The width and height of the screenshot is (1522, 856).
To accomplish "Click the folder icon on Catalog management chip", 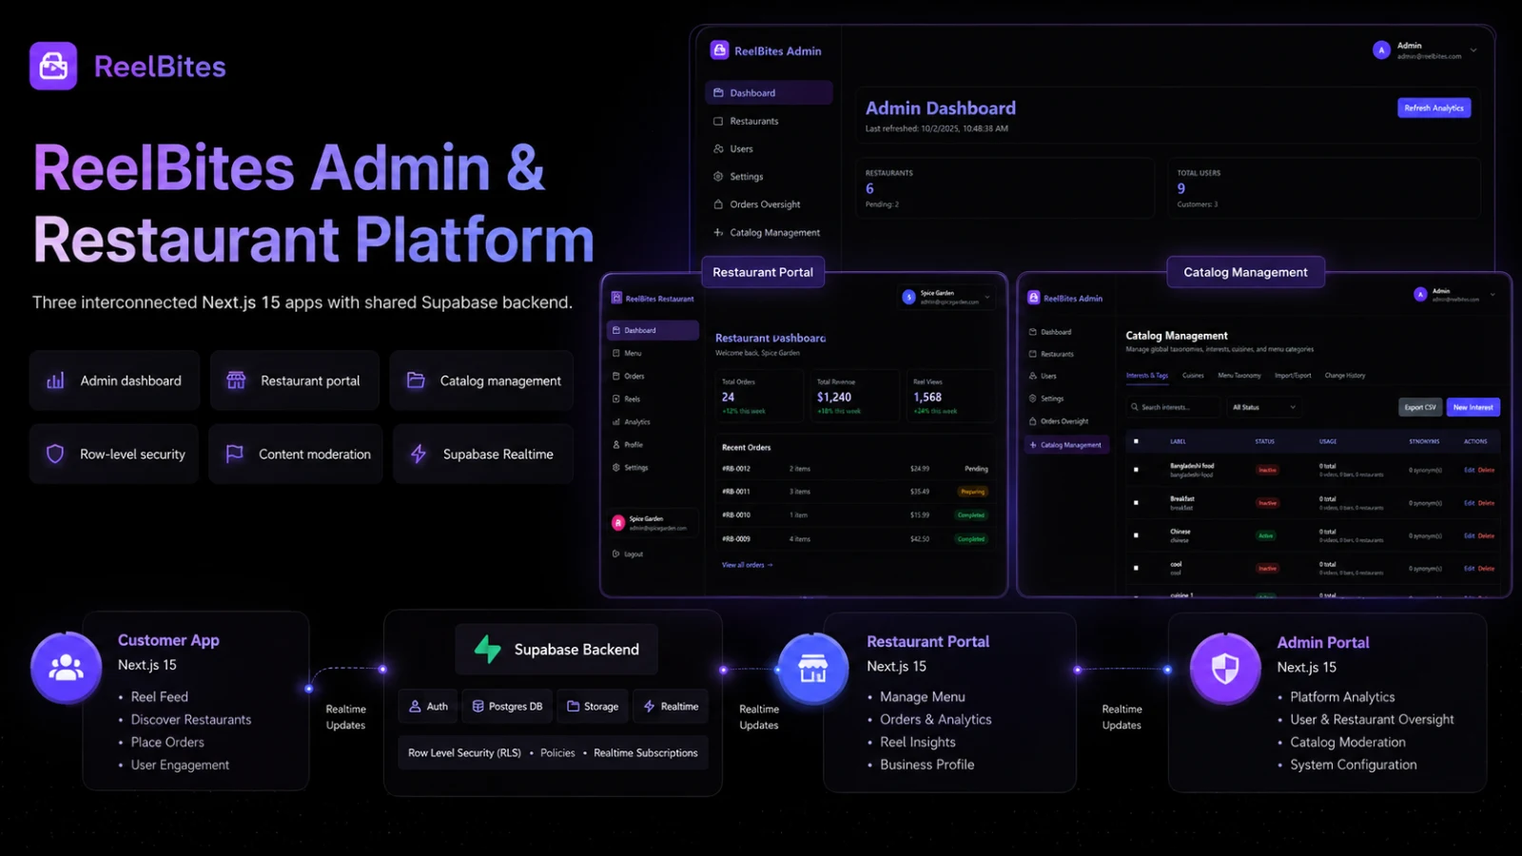I will pos(416,380).
